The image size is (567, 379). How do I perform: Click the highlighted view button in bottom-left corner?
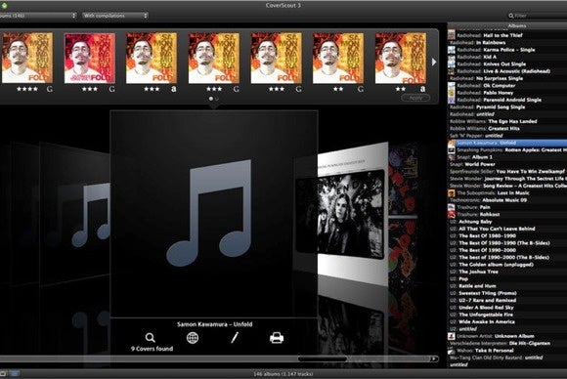[15, 373]
